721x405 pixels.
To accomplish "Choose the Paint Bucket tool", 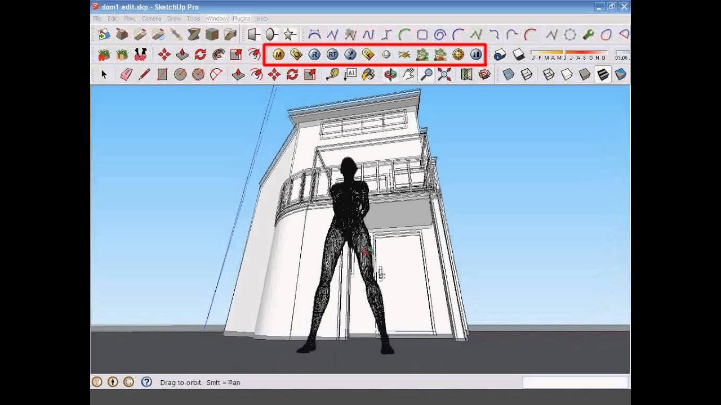I will [368, 74].
